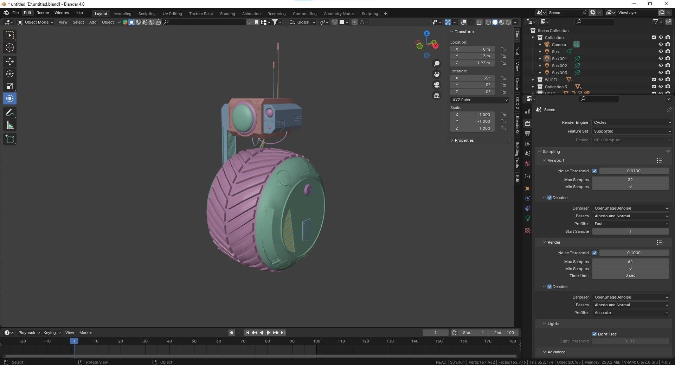Click the Location Z value field

472,63
